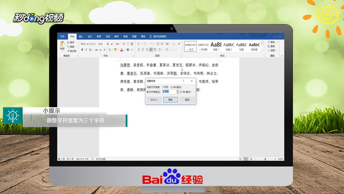This screenshot has width=344, height=194.
Task: Click the dialog help question mark
Action: 184,81
